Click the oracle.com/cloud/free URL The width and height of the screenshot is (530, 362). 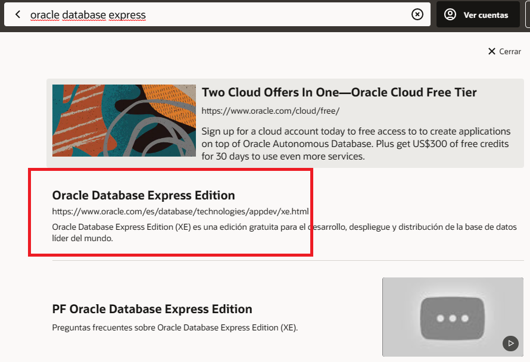tap(270, 111)
